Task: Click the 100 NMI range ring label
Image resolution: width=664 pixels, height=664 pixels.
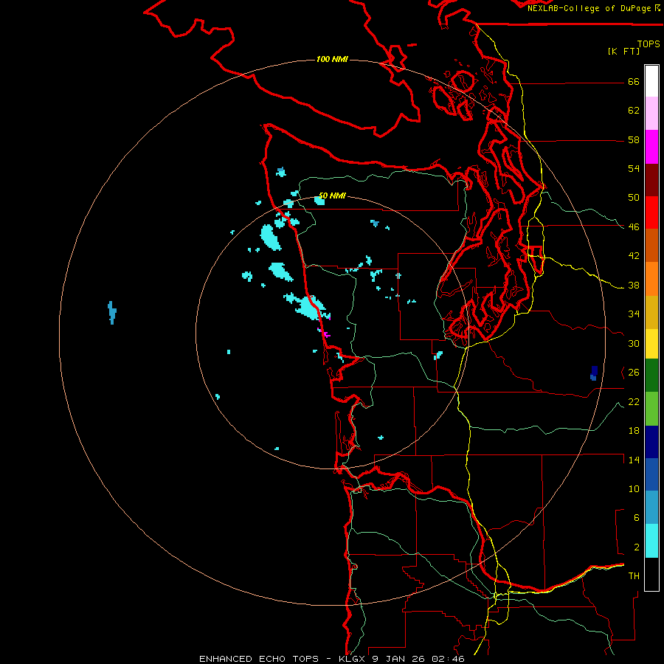Action: tap(332, 59)
